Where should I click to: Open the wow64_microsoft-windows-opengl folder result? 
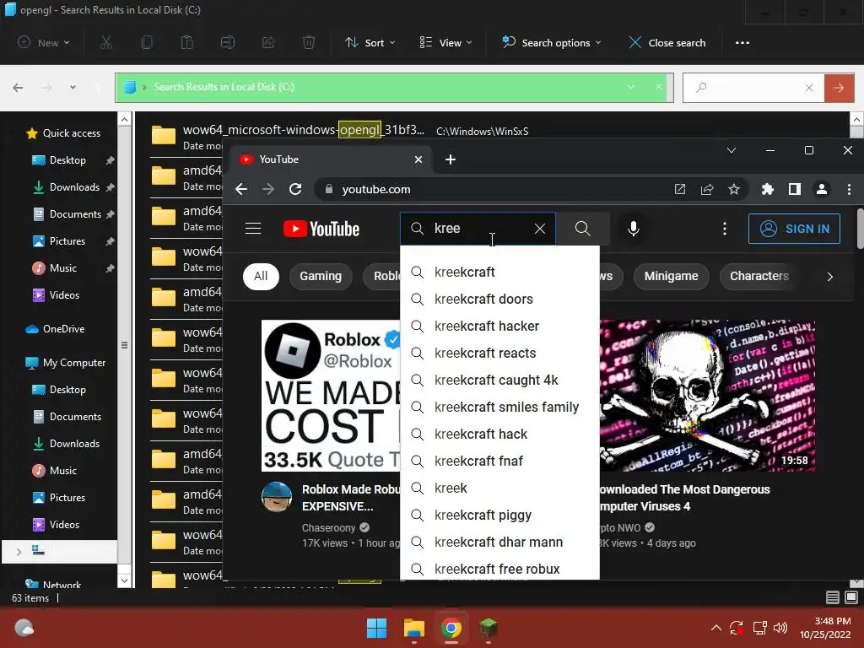point(304,130)
